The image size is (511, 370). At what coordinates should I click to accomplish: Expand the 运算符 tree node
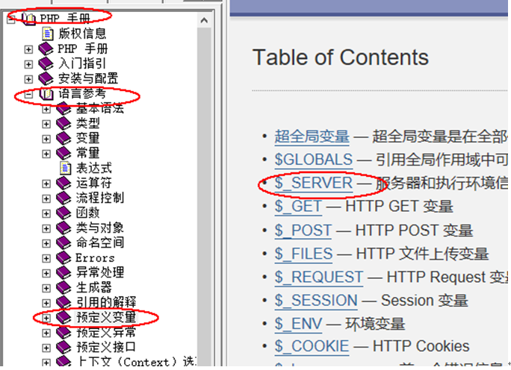tap(46, 184)
